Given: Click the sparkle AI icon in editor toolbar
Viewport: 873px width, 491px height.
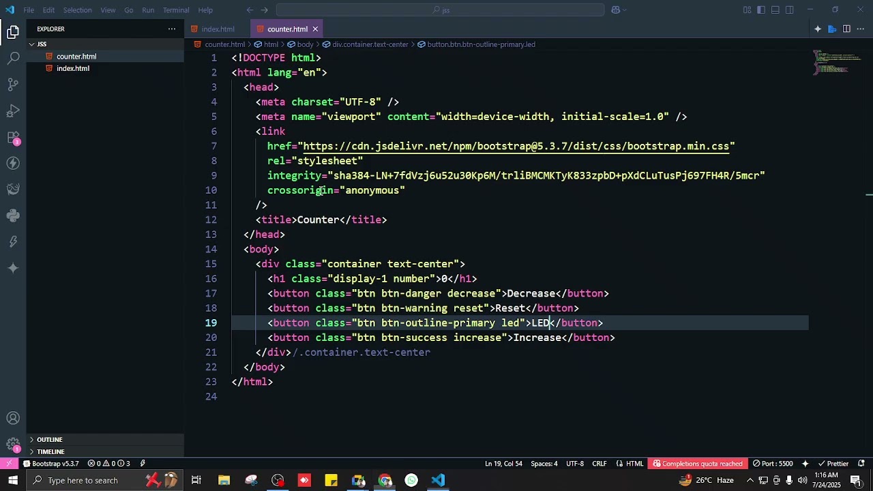Looking at the screenshot, I should (x=818, y=29).
